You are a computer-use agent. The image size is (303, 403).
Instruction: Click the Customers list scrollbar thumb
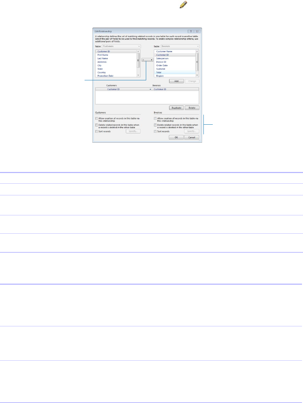138,60
